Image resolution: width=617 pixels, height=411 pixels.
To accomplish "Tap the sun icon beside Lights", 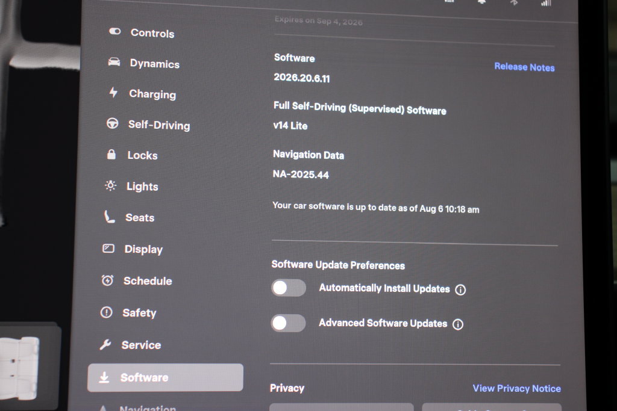I will [111, 185].
